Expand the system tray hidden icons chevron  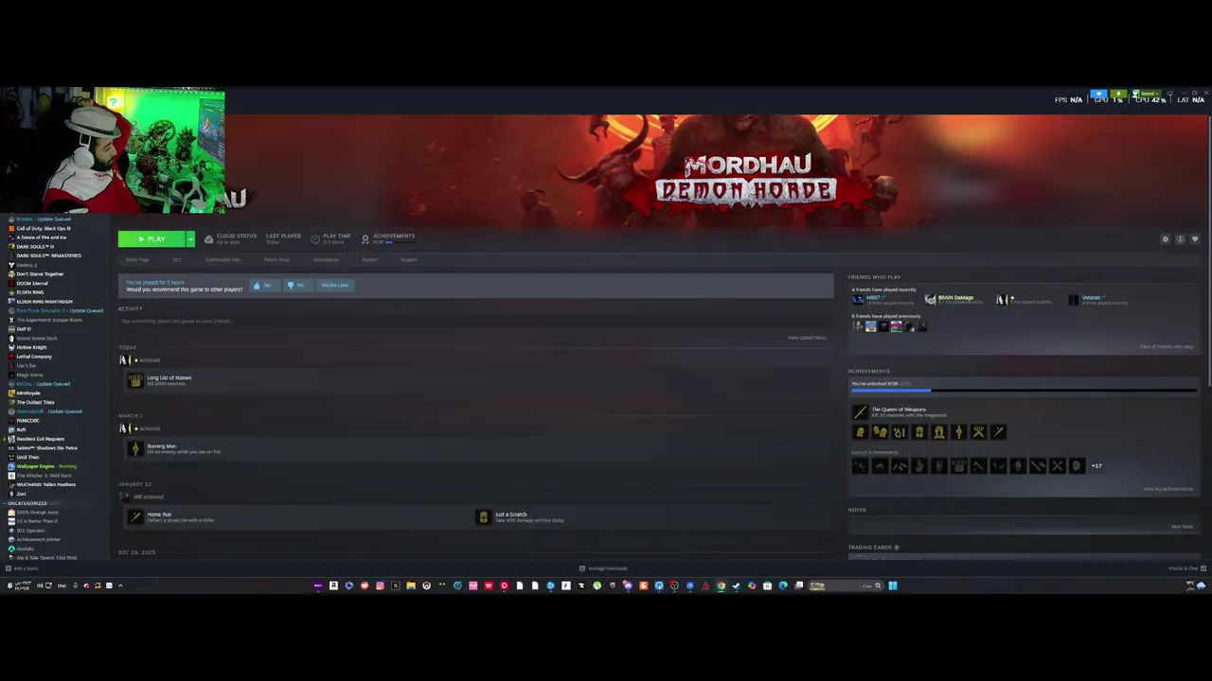[x=120, y=585]
